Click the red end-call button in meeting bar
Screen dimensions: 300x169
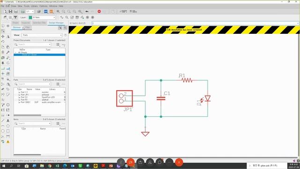179,162
